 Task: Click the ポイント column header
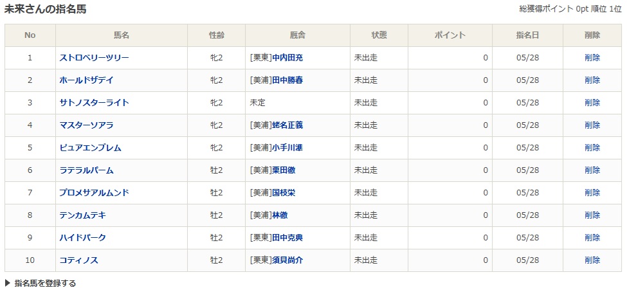pos(450,35)
